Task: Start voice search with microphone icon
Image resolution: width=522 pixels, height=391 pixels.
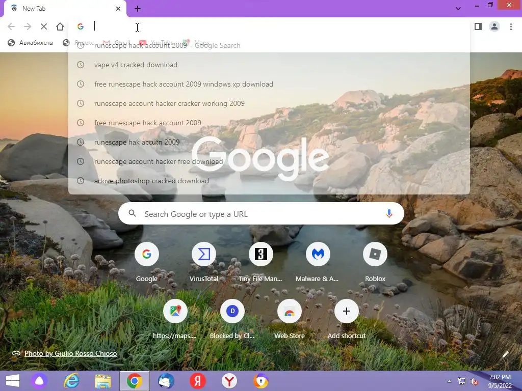Action: (x=389, y=213)
